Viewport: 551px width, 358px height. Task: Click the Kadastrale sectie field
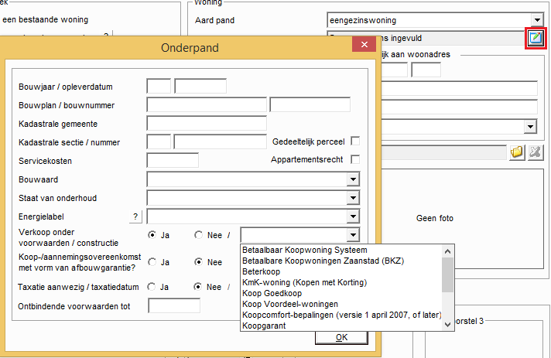[159, 141]
